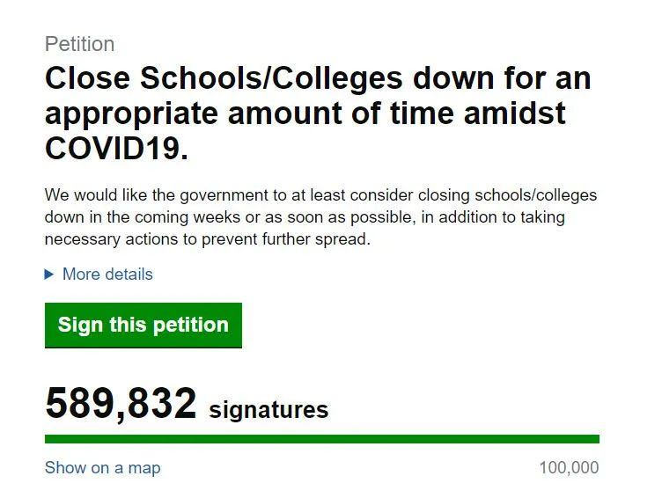Open the More details text link
This screenshot has width=662, height=498.
coord(107,275)
